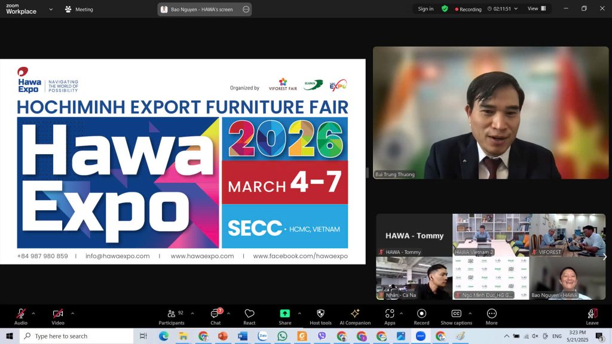
Task: Show hidden system tray icons
Action: [506, 336]
